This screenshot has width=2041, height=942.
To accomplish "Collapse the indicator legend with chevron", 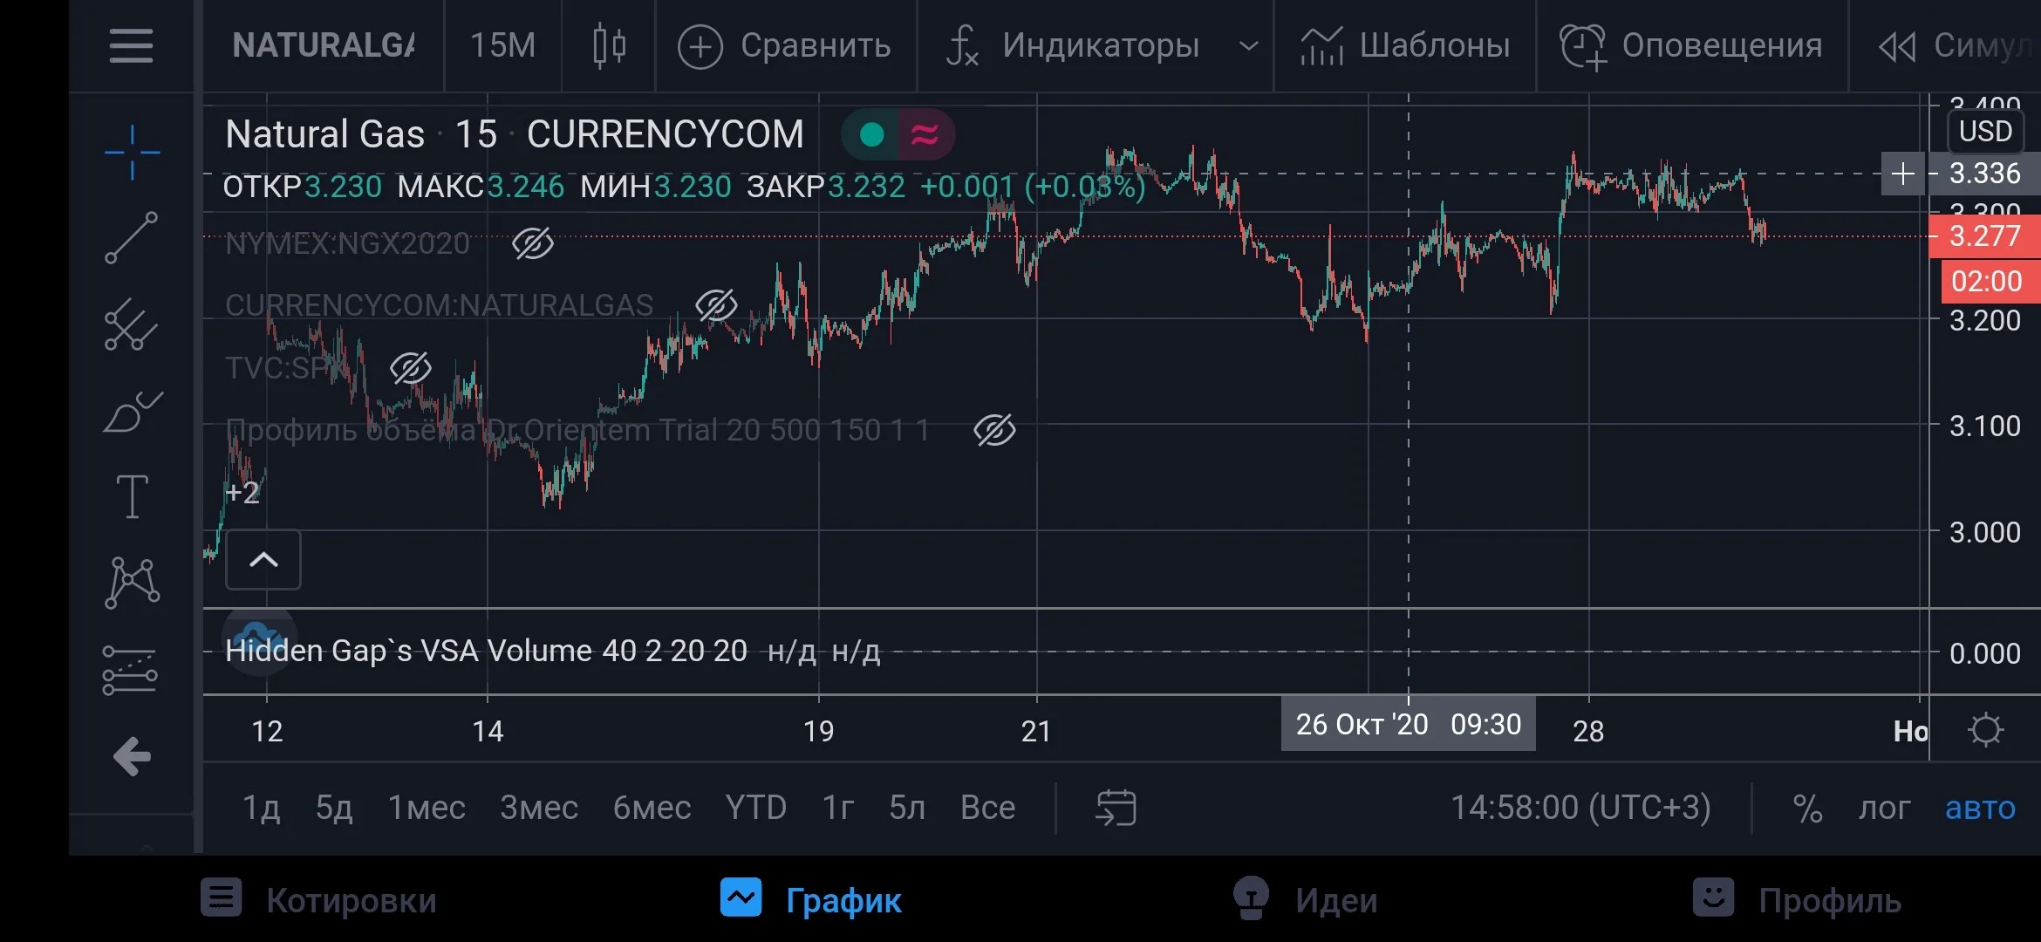I will pyautogui.click(x=263, y=560).
